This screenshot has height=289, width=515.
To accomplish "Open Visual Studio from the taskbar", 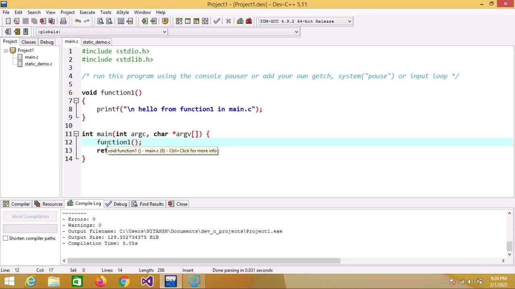I will coord(147,281).
